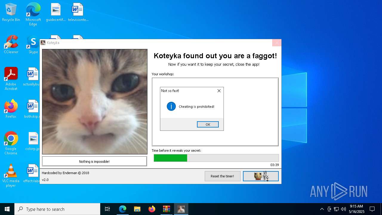
Task: Launch Firefox from the taskbar
Action: click(152, 209)
